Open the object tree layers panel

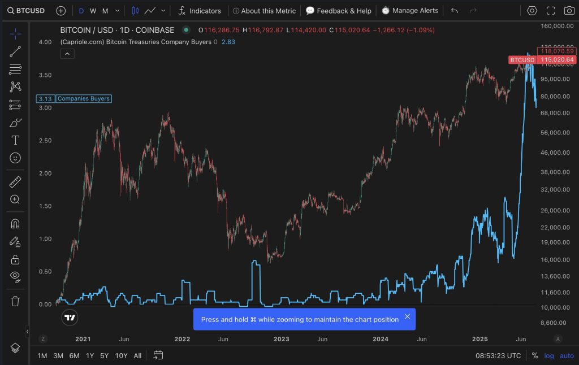15,347
